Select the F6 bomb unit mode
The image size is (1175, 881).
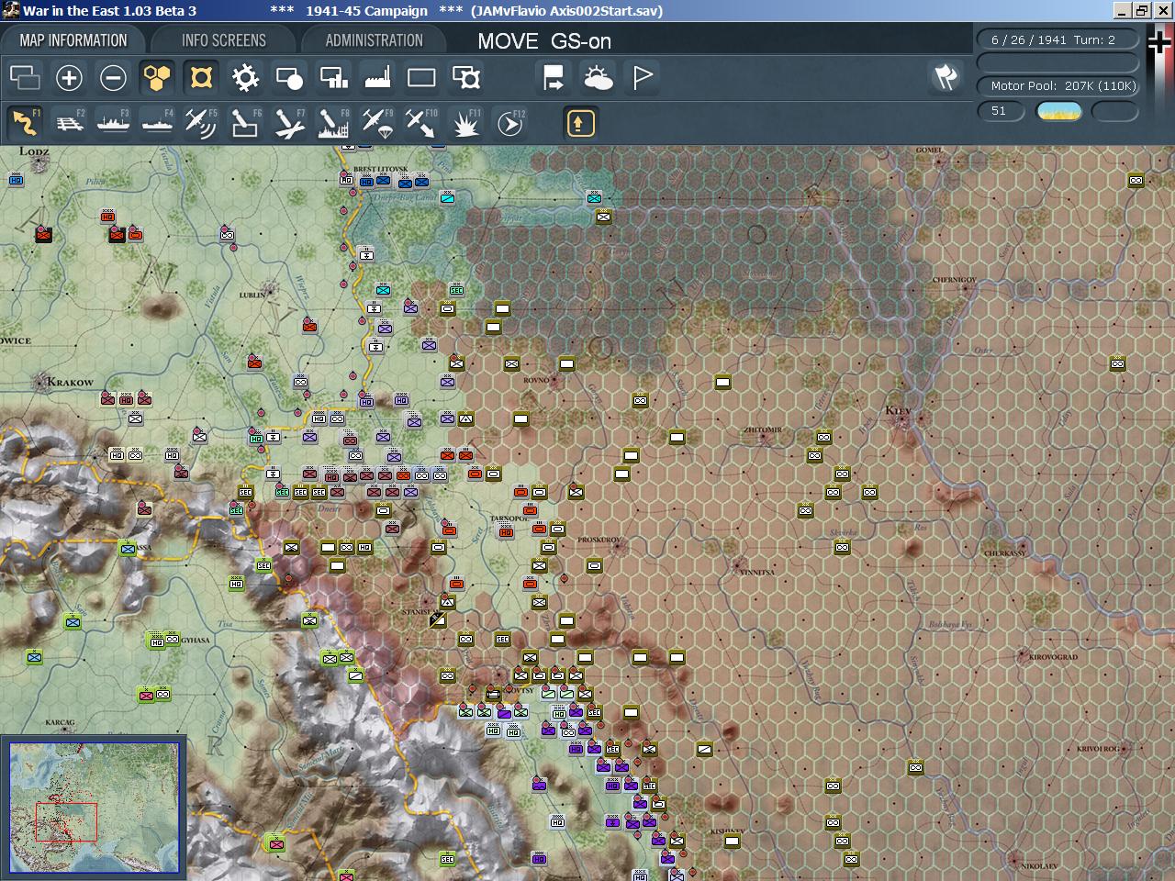pyautogui.click(x=245, y=123)
